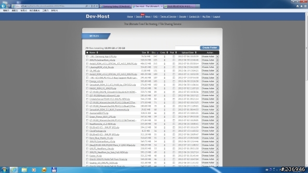Click the Donate link
308x173 pixels.
pyautogui.click(x=182, y=17)
